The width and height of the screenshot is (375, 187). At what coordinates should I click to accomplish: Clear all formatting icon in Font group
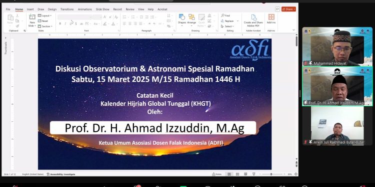[116, 17]
